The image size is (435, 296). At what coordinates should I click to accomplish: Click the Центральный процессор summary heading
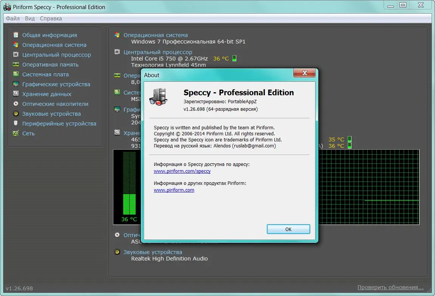158,52
